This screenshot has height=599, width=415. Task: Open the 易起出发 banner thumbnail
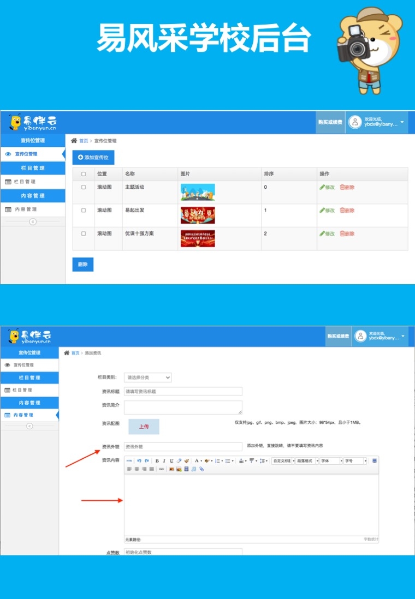click(198, 215)
